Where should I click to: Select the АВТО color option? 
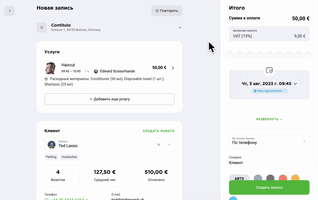point(239,178)
